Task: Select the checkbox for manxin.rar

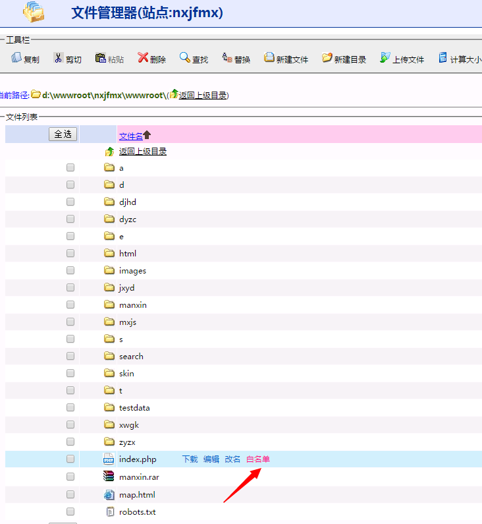Action: (70, 476)
